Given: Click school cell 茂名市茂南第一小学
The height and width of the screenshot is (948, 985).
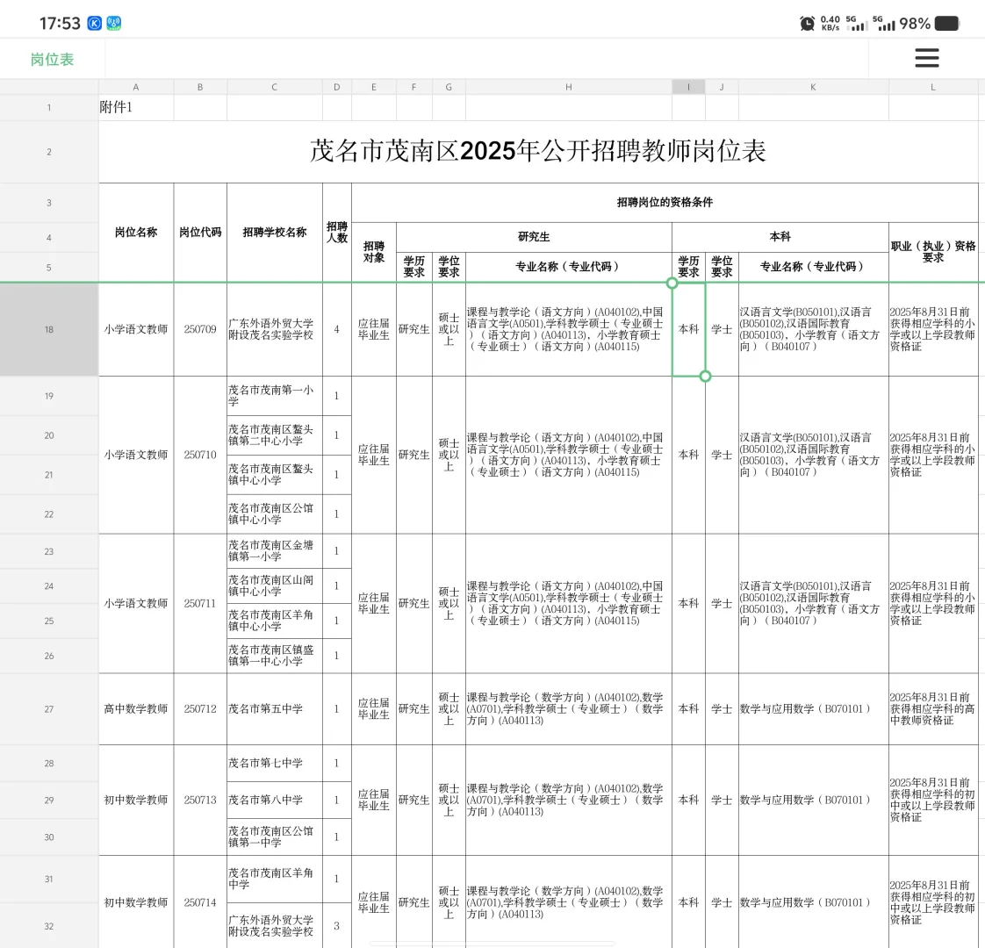Looking at the screenshot, I should tap(275, 396).
